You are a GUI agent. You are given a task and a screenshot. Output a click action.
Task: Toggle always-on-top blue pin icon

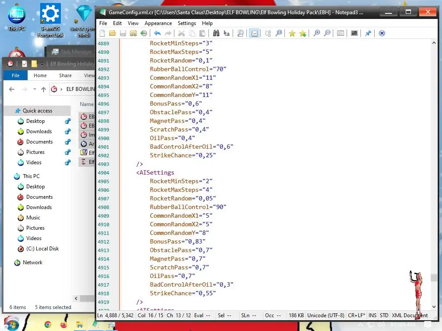tap(368, 33)
